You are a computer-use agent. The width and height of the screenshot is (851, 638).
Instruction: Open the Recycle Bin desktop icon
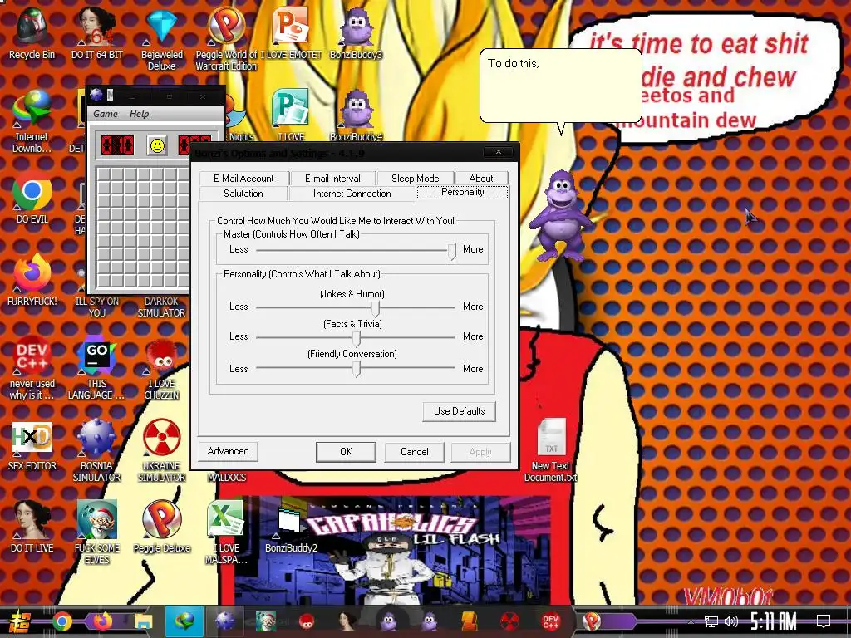tap(32, 34)
